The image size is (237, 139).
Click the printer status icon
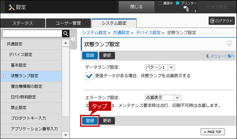point(186,9)
